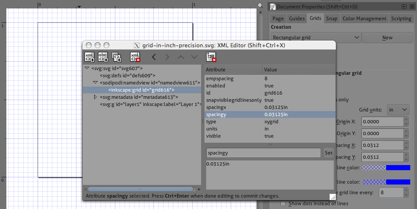This screenshot has height=209, width=417.
Task: Select the visible attribute row
Action: pos(270,136)
